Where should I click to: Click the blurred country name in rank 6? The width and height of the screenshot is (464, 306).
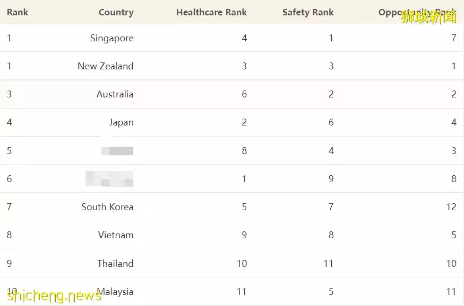(109, 179)
